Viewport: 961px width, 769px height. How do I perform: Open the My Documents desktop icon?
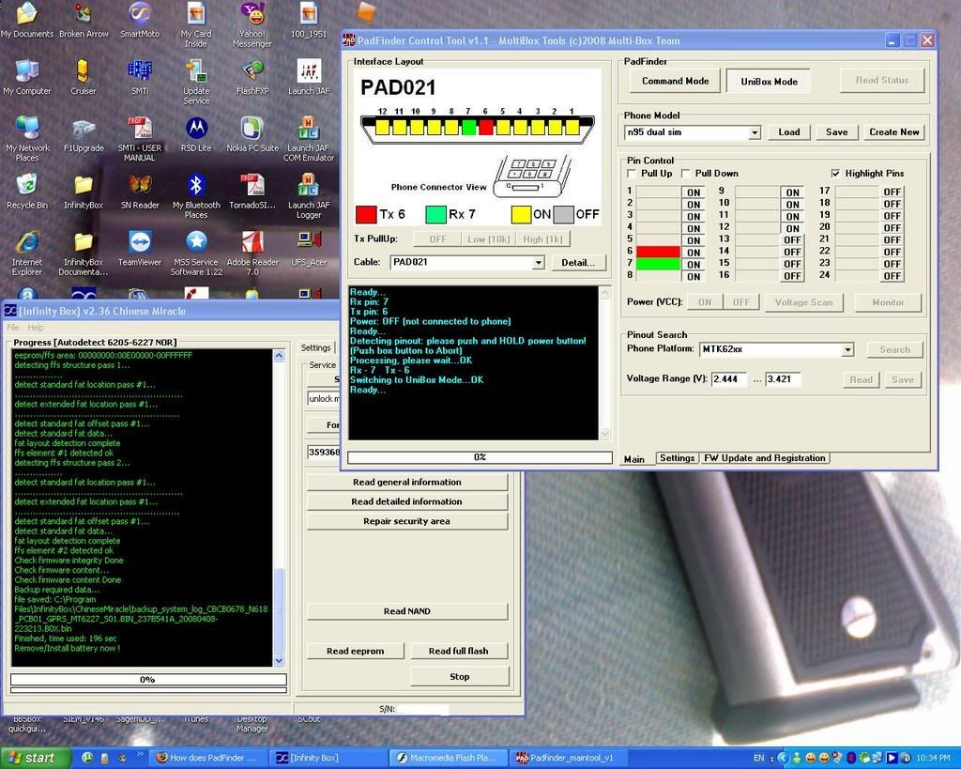point(27,20)
